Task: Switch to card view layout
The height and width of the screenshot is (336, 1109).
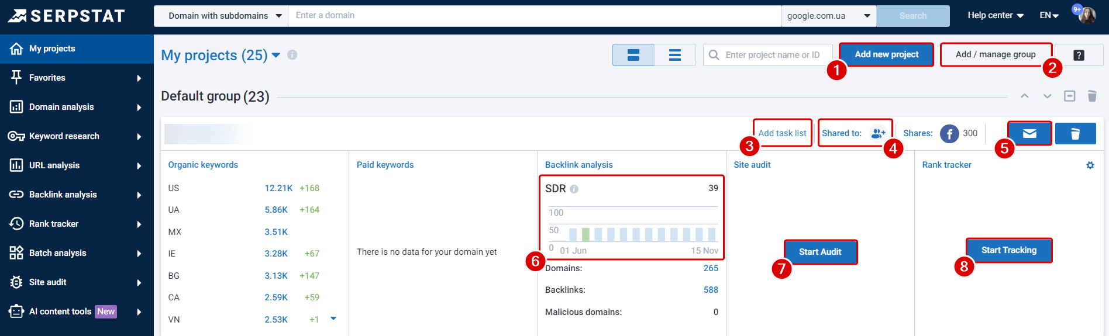Action: click(x=633, y=55)
